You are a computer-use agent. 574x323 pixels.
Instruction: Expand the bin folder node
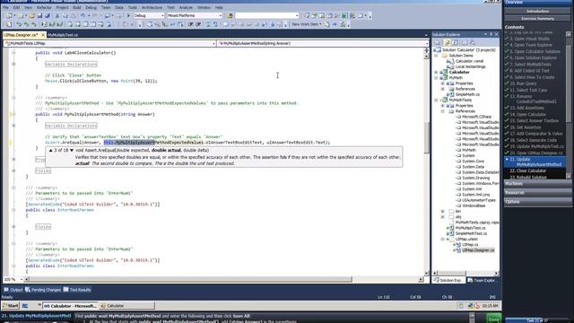pyautogui.click(x=442, y=212)
